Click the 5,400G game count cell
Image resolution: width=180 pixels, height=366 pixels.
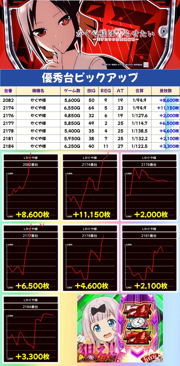72,131
